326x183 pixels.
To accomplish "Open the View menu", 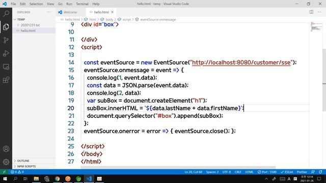I will coord(50,4).
